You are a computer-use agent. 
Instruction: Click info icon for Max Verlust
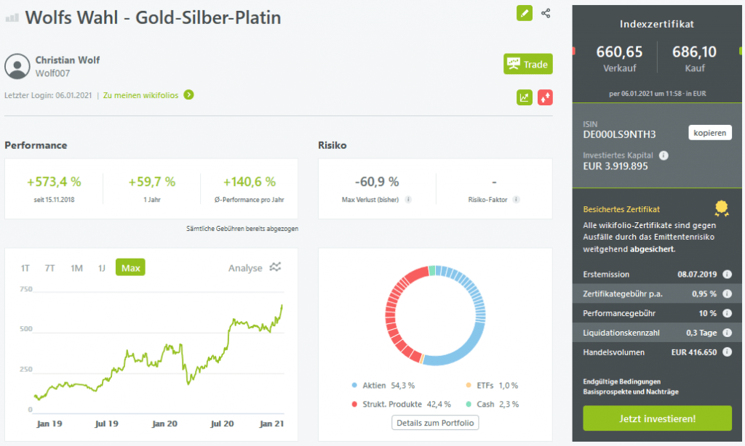point(408,199)
